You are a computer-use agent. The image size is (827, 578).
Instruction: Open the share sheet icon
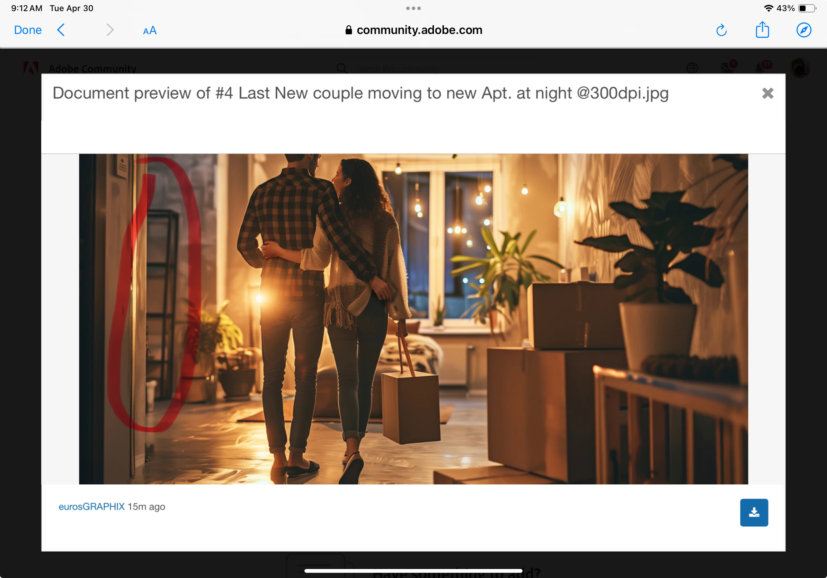click(x=762, y=30)
